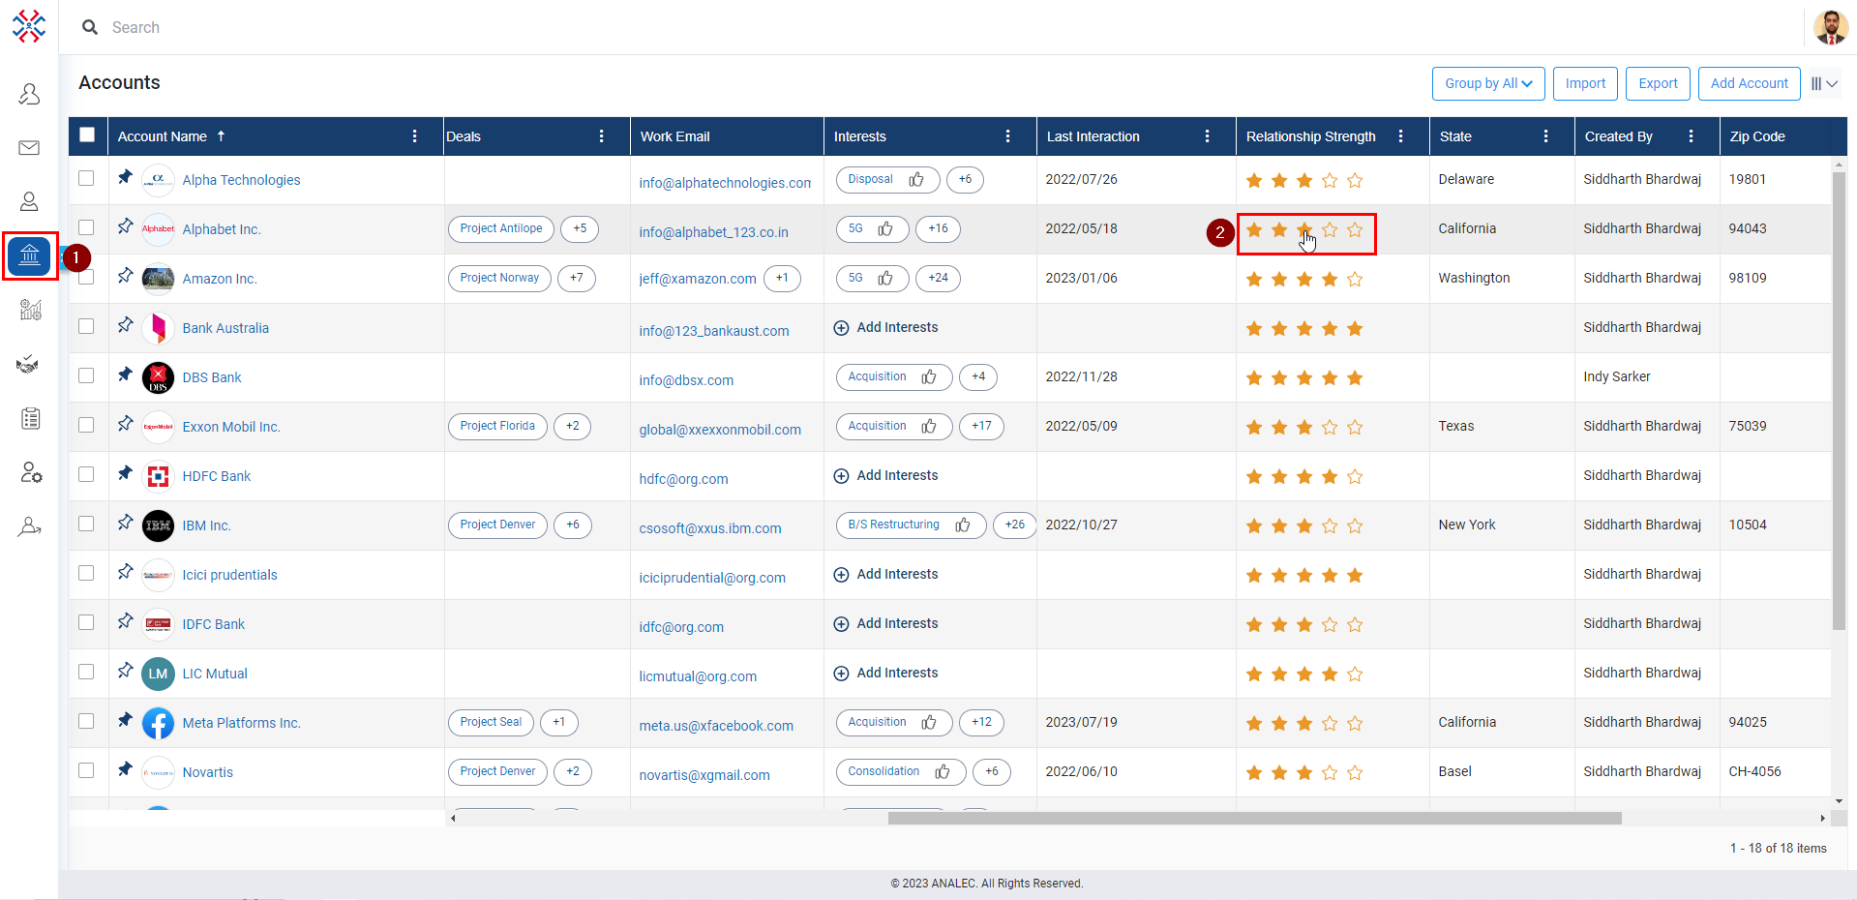The image size is (1857, 900).
Task: Unpin the DBS Bank account
Action: (x=125, y=375)
